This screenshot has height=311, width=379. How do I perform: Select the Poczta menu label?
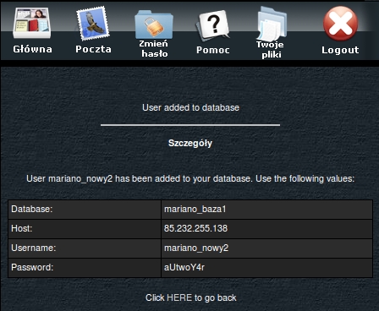93,49
